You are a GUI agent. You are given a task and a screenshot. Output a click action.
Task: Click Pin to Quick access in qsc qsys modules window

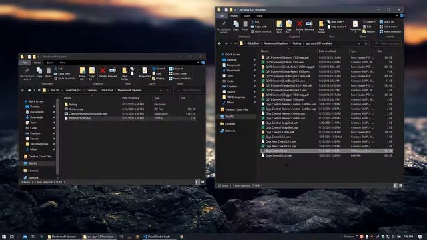point(224,27)
